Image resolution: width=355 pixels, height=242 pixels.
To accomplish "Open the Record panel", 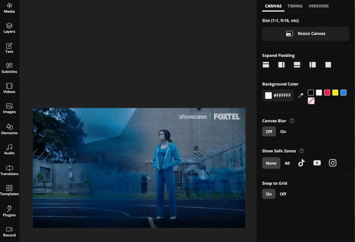I will (x=9, y=232).
